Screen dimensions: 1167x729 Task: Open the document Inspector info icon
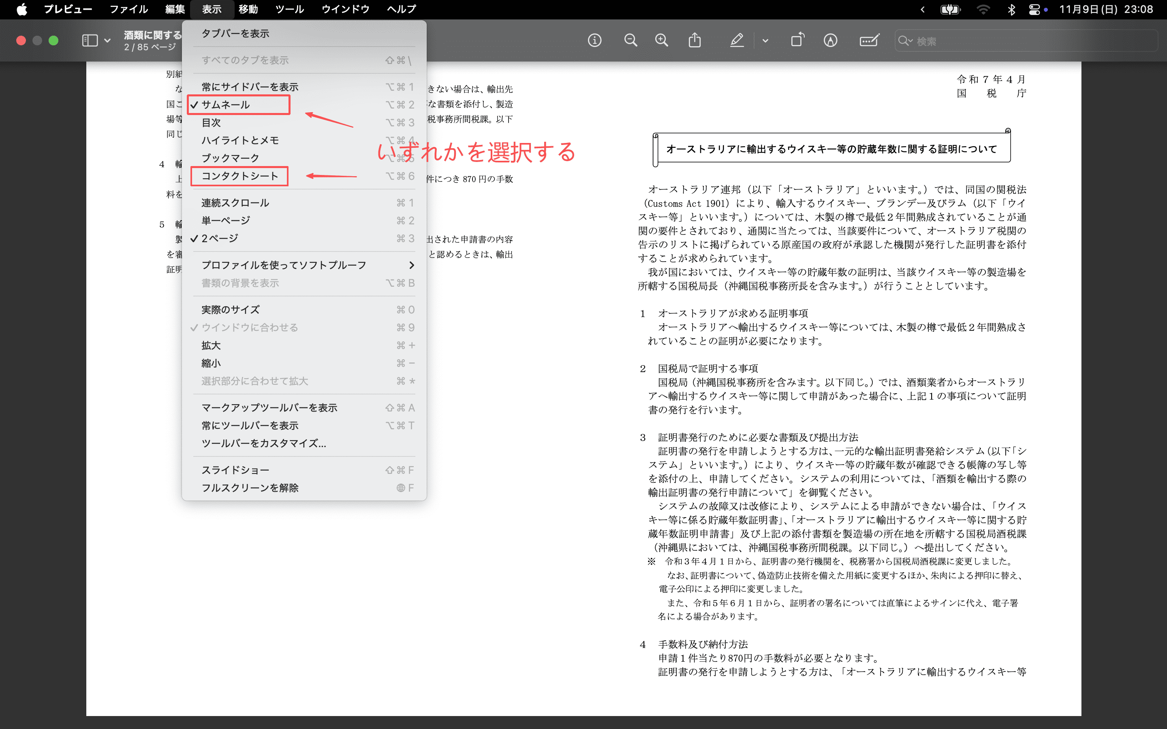[594, 40]
